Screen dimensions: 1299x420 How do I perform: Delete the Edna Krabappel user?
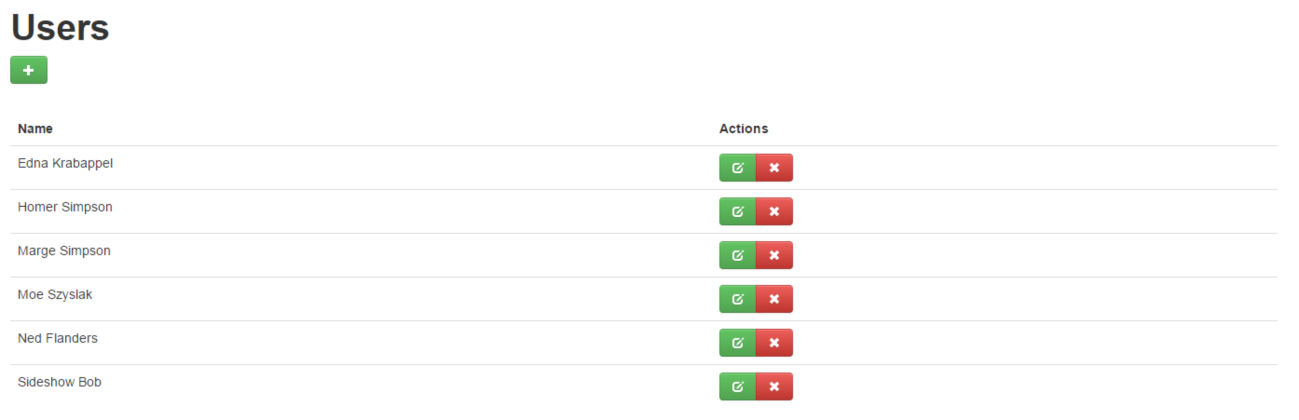pos(774,168)
